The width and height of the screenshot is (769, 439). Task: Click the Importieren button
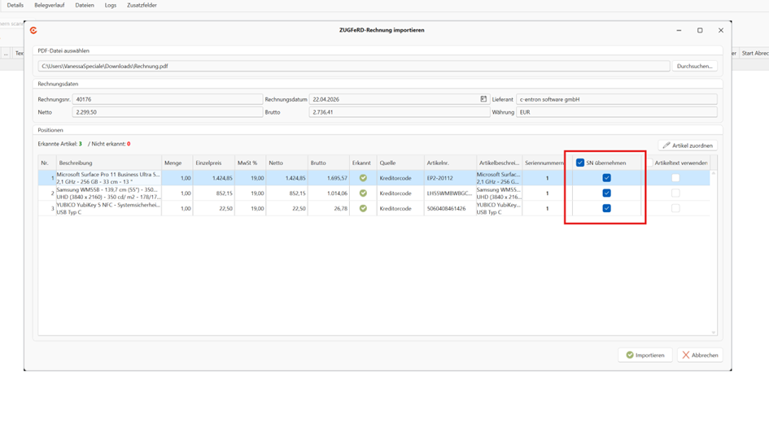[645, 355]
